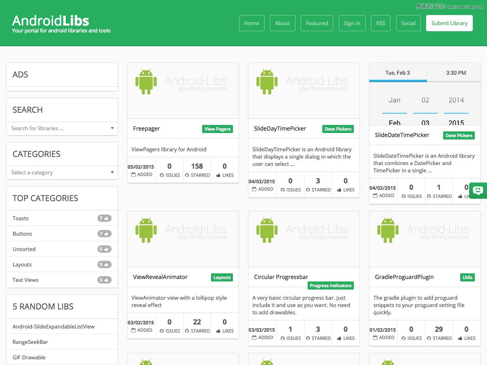
Task: Select Featured in the header navigation
Action: pos(317,23)
